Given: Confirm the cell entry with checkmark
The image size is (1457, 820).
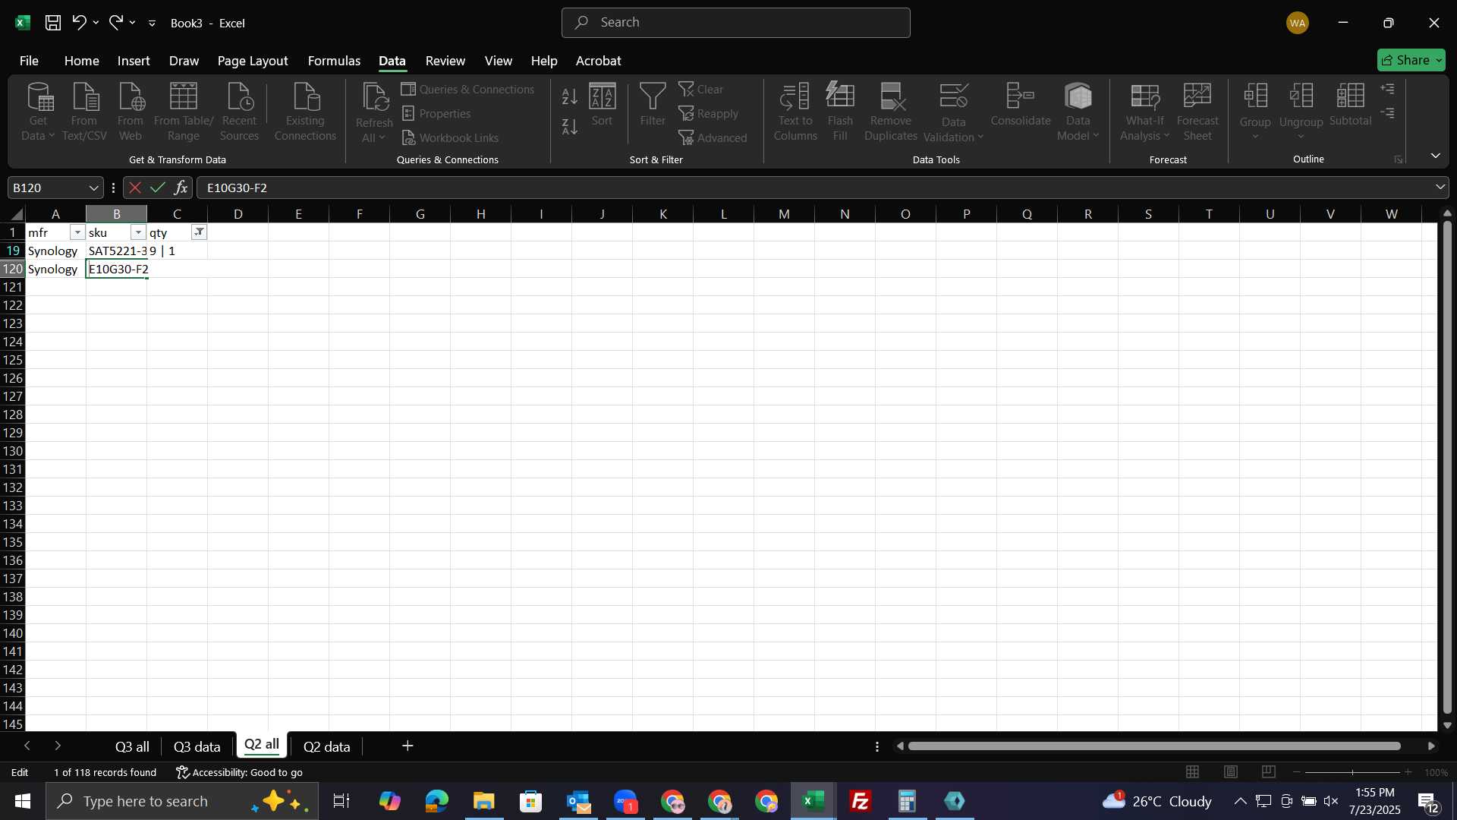Looking at the screenshot, I should pos(158,188).
